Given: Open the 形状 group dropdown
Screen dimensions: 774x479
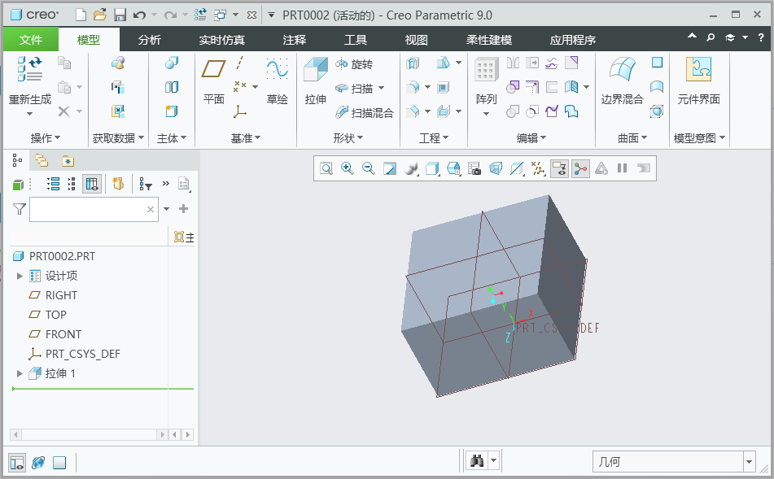Looking at the screenshot, I should click(348, 138).
